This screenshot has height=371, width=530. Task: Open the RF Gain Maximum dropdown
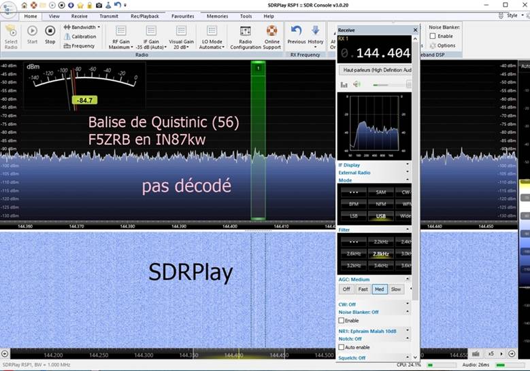click(120, 37)
